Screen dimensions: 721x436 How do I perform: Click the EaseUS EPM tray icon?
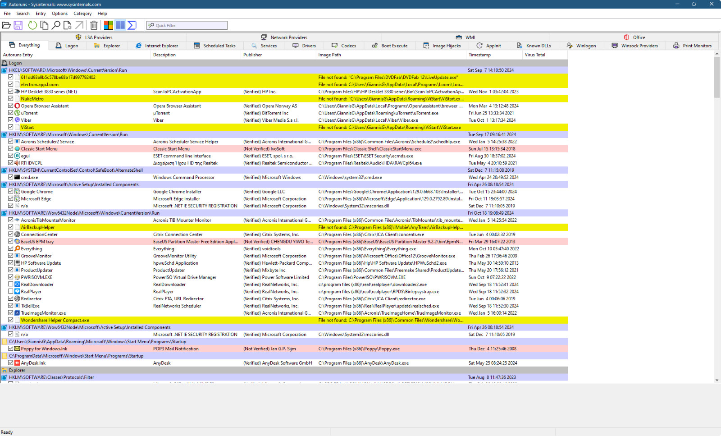pos(17,242)
